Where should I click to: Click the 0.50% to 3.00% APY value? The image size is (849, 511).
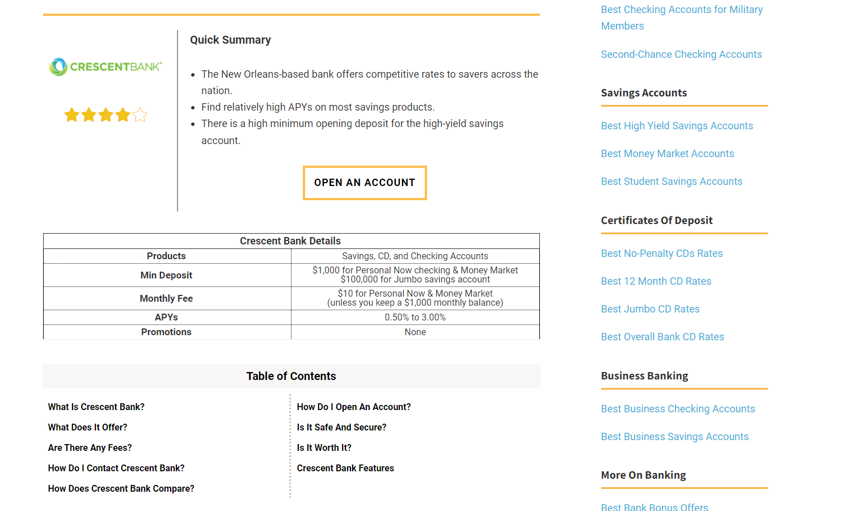415,317
